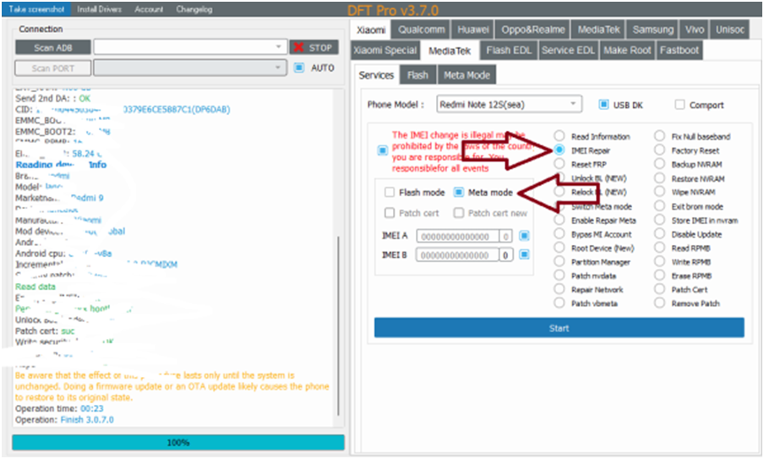
Task: Select Erase RPMB option
Action: coord(660,276)
